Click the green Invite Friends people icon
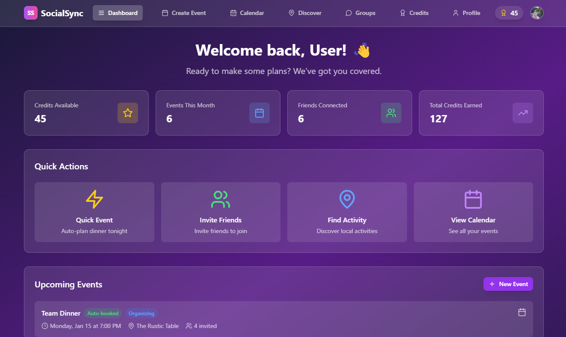 221,199
